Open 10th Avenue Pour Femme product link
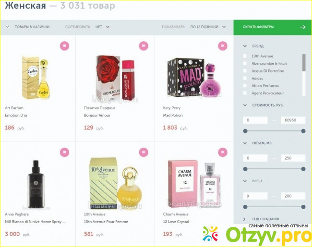Viewport: 312px width, 247px height. 106,222
